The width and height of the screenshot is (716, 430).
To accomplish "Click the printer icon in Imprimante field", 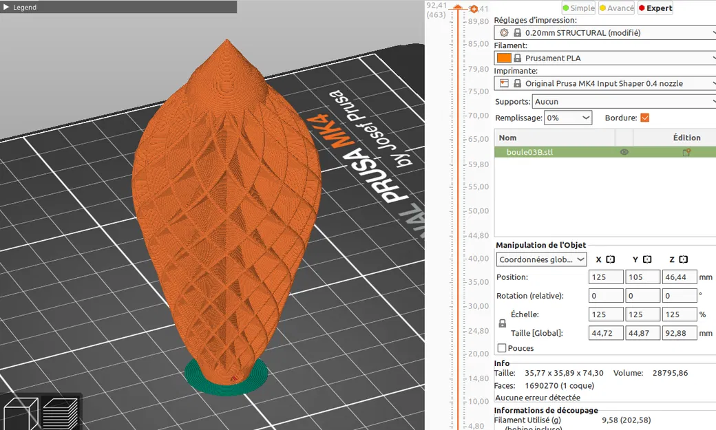I will [x=504, y=83].
